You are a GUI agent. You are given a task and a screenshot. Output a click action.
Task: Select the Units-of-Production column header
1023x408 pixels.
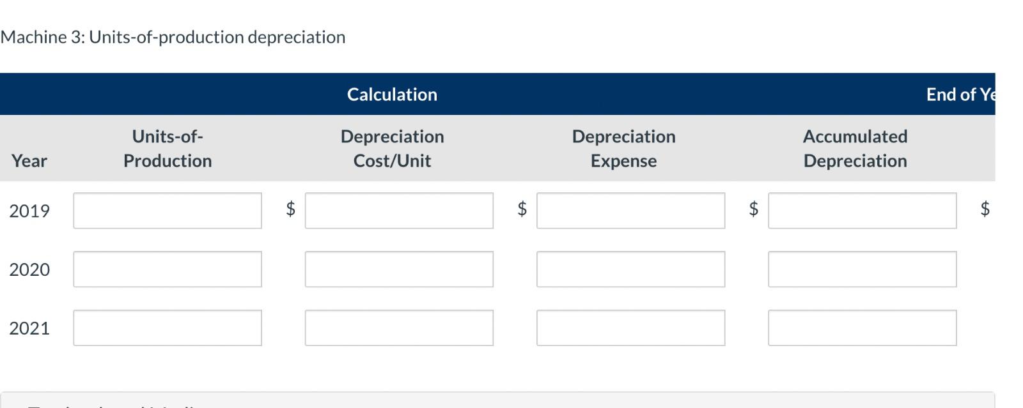168,149
